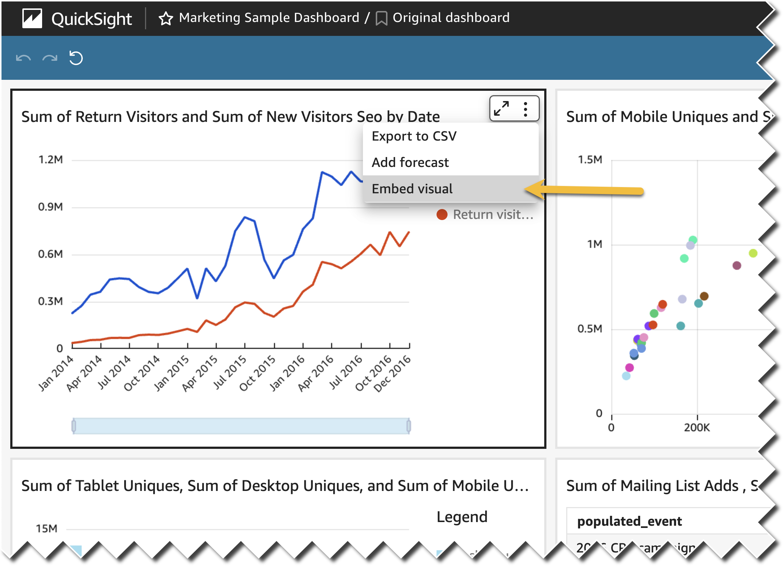This screenshot has height=566, width=783.
Task: Click left handle of date range slider
Action: click(x=74, y=426)
